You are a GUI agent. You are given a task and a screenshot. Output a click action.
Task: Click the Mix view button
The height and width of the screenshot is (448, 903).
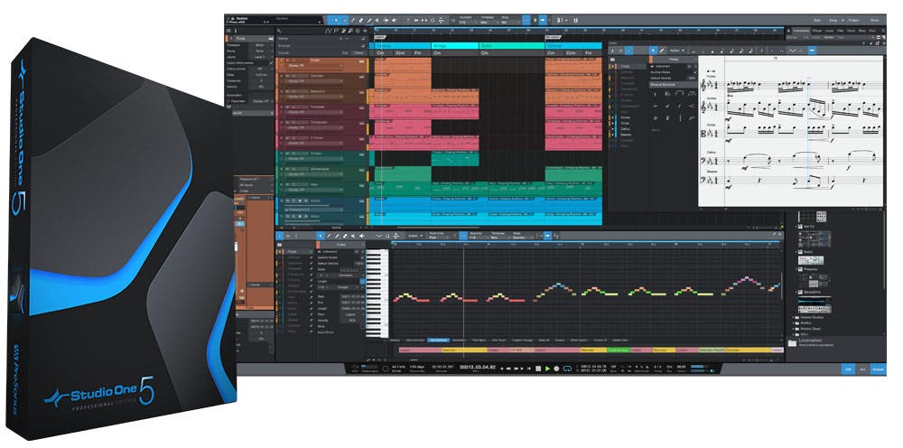click(x=862, y=369)
